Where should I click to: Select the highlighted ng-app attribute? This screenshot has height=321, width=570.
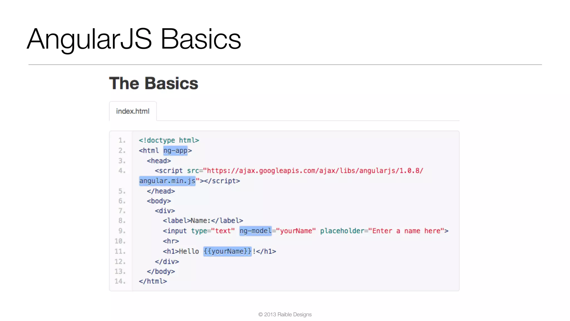pos(175,151)
